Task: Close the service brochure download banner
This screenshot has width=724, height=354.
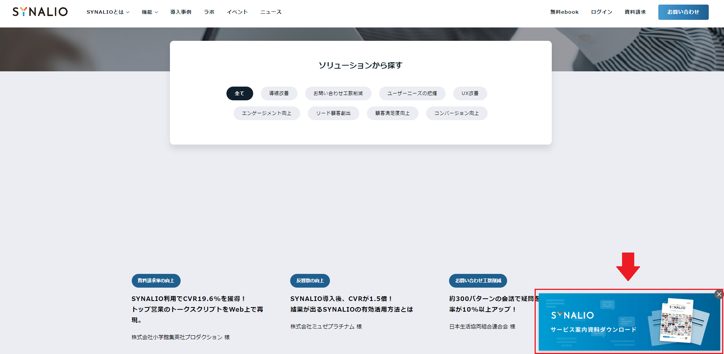Action: [x=719, y=294]
